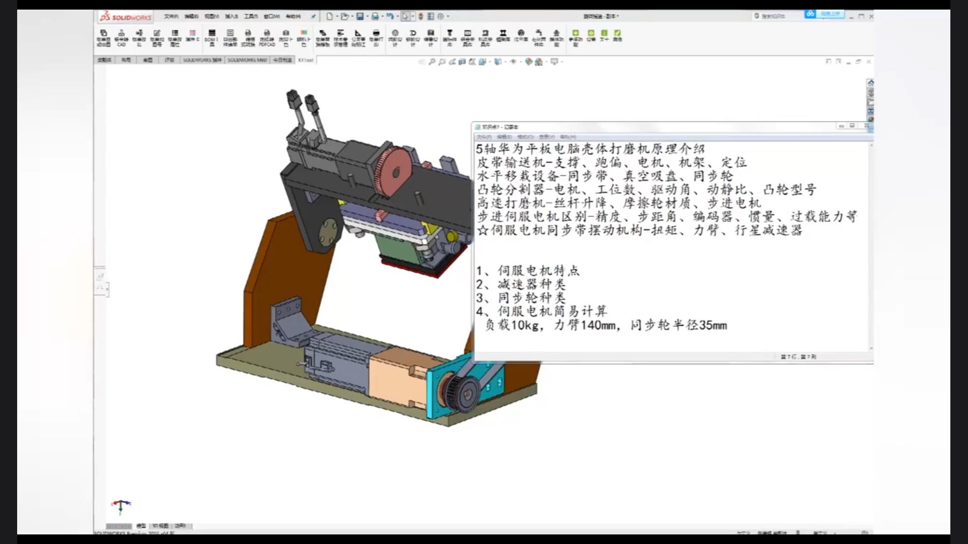Click the File Properties list icon

431,16
